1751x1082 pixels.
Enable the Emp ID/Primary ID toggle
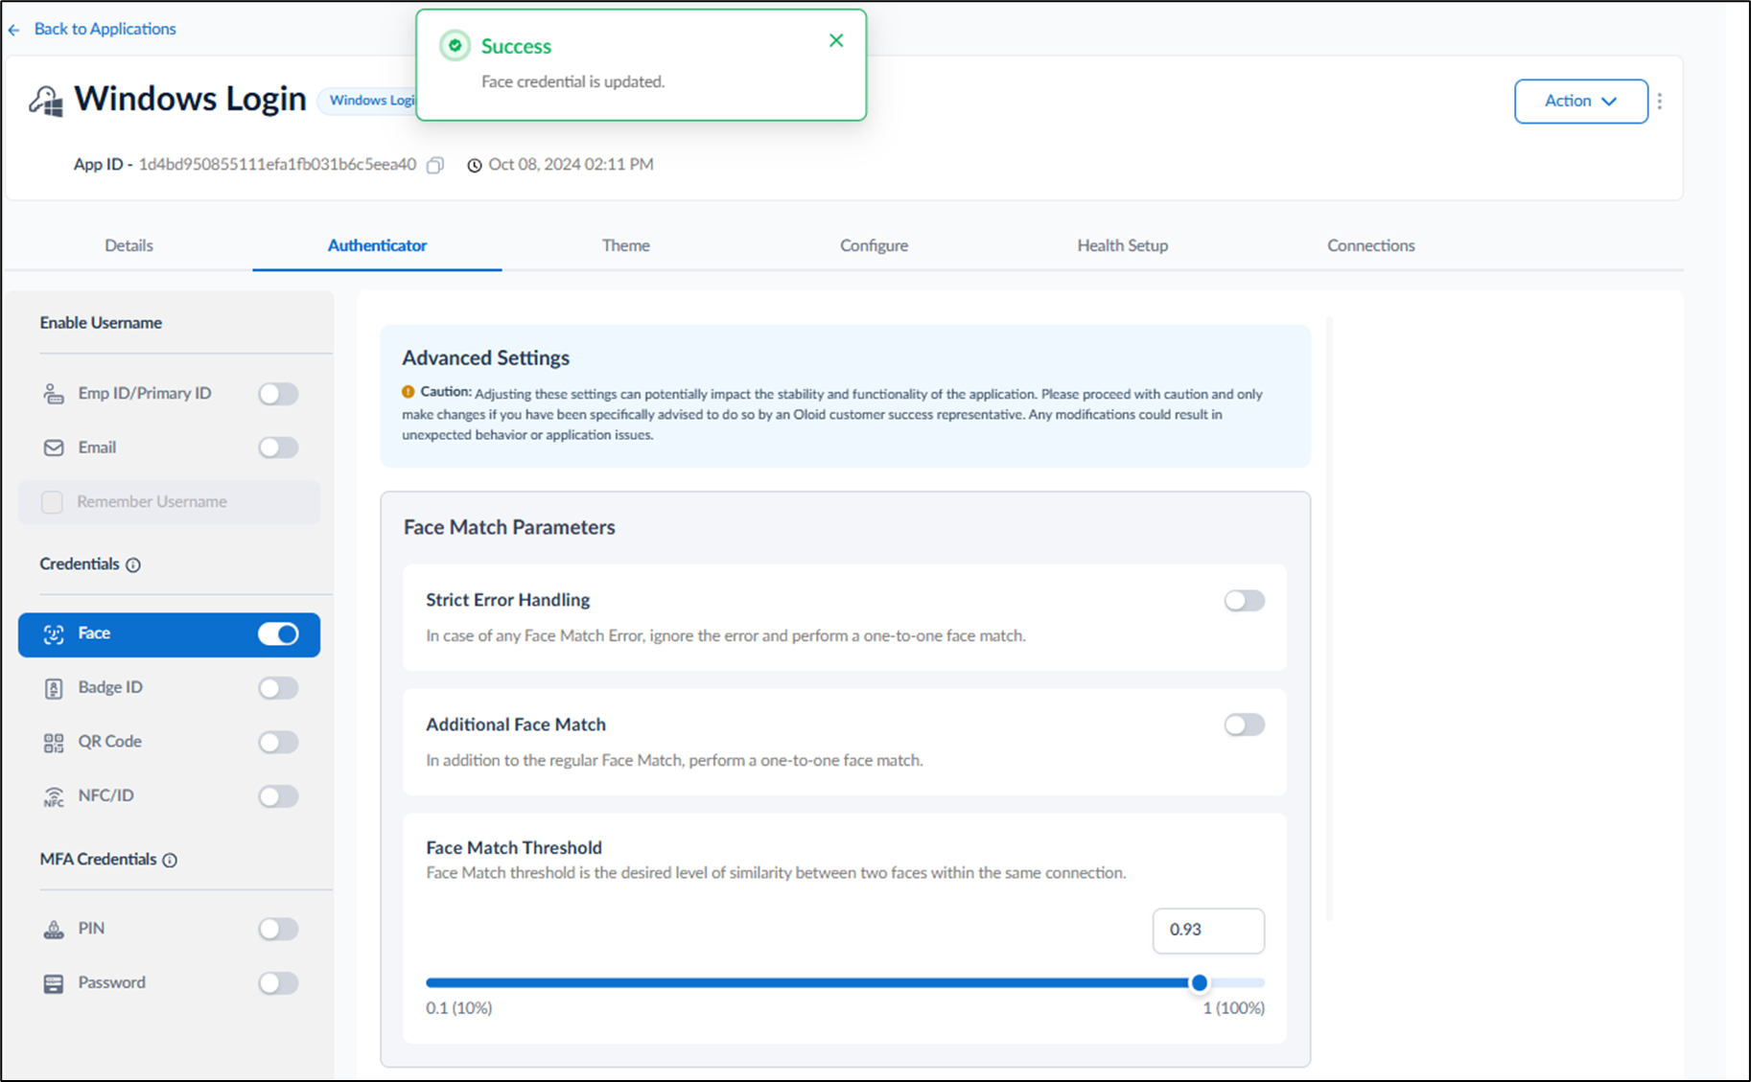[278, 394]
